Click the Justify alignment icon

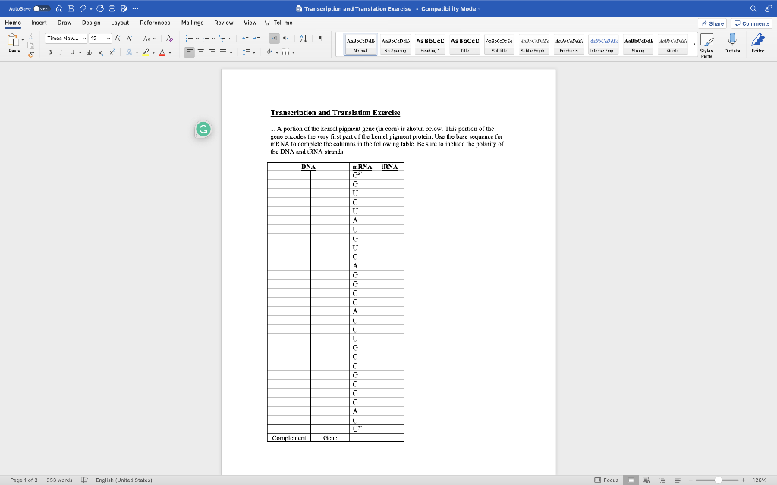[223, 52]
